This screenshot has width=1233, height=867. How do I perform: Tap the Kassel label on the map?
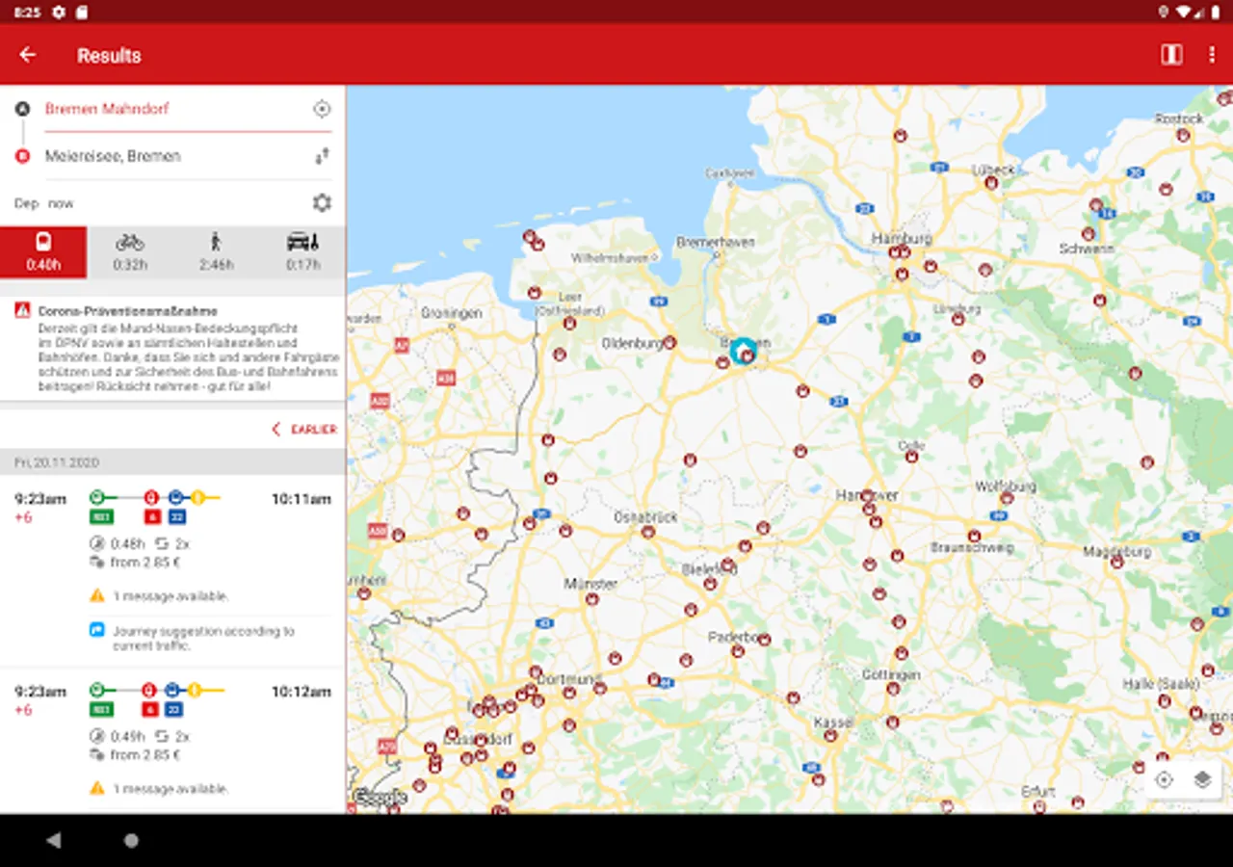click(833, 722)
